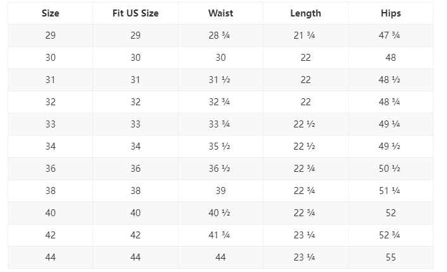Click the hips value 50 ½

pos(391,169)
